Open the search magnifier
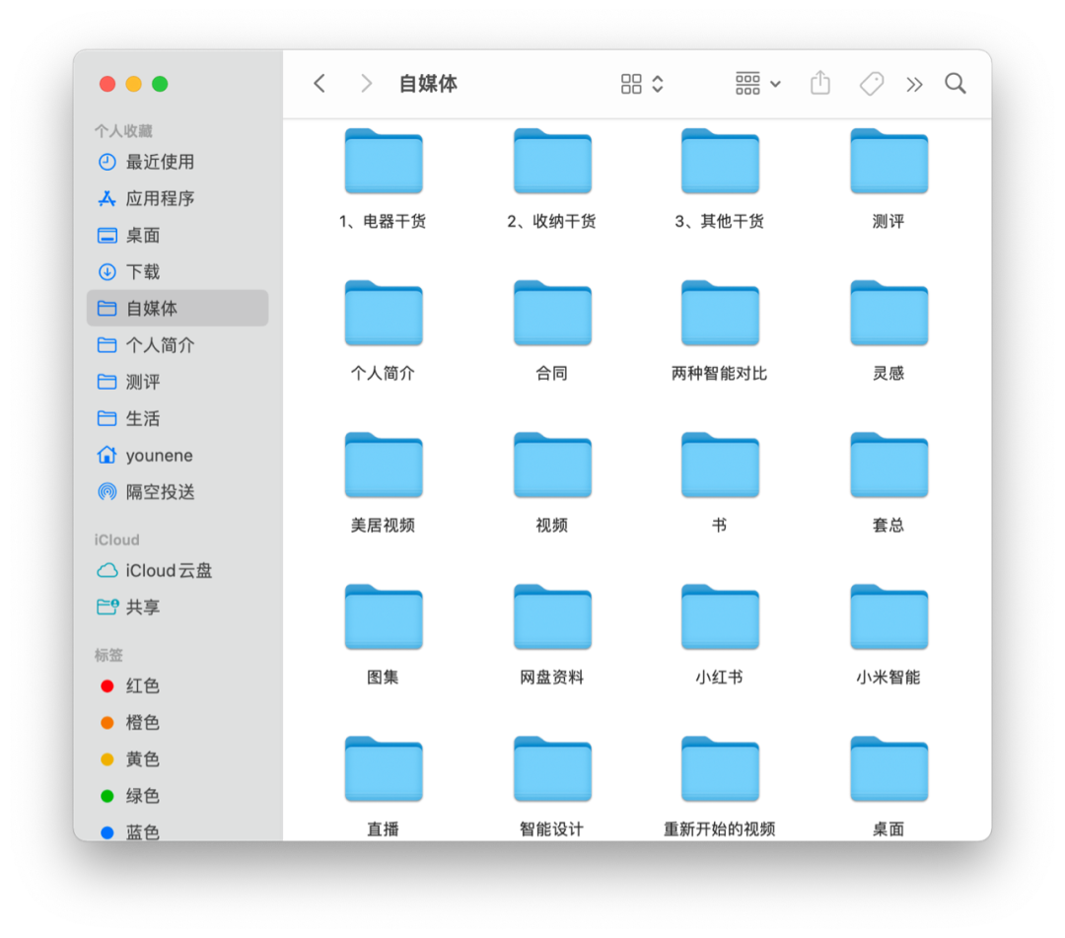 [955, 84]
